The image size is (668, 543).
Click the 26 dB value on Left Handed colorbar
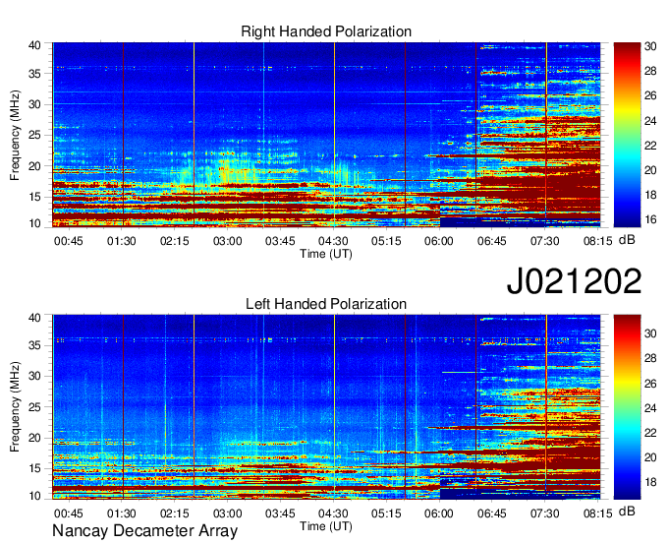point(650,384)
